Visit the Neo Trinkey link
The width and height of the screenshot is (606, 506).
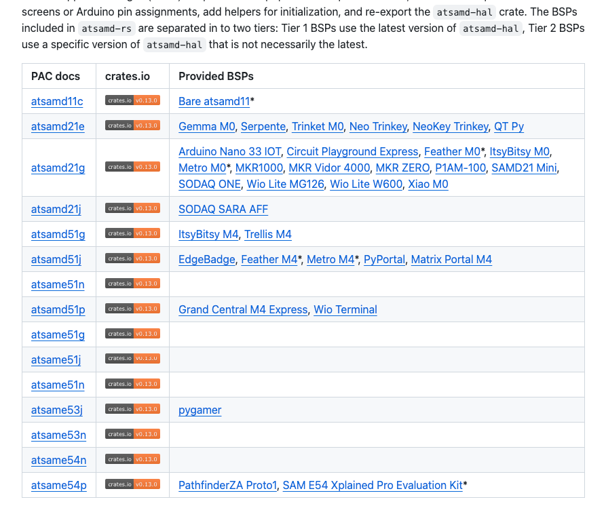pos(379,126)
